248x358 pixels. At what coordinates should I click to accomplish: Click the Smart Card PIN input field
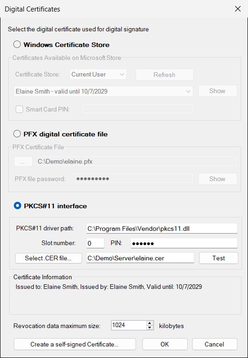(137, 109)
